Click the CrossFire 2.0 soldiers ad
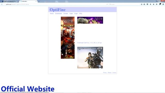This screenshot has width=165, height=93. 90,58
